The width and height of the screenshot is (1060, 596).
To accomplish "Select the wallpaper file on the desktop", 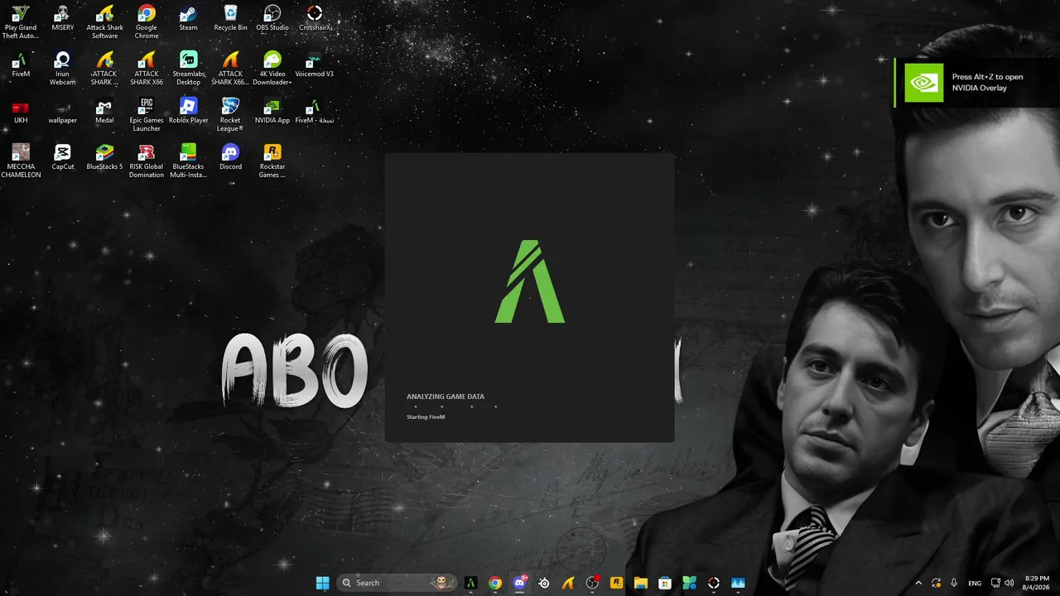I will click(x=62, y=111).
